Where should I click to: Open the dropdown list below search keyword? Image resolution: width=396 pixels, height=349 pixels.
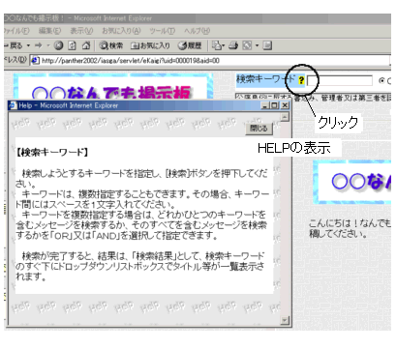(313, 97)
